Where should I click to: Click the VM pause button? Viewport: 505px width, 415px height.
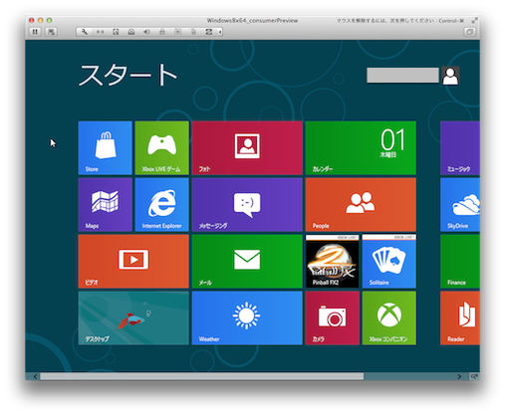(x=35, y=32)
